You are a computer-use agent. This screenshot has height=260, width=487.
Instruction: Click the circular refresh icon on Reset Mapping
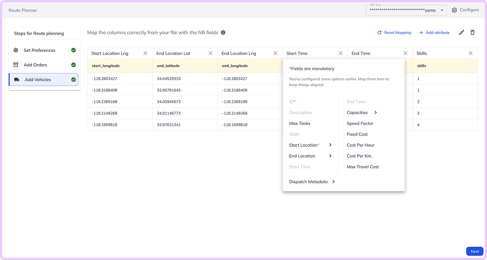380,32
